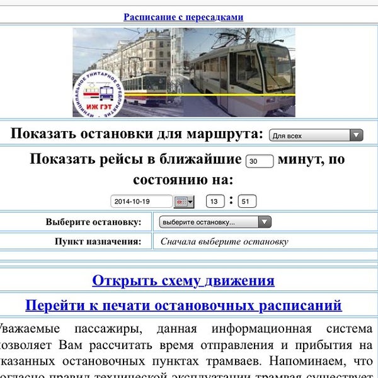
Task: Click the ИЖ ГЭТ tram banner image
Action: coord(184,72)
